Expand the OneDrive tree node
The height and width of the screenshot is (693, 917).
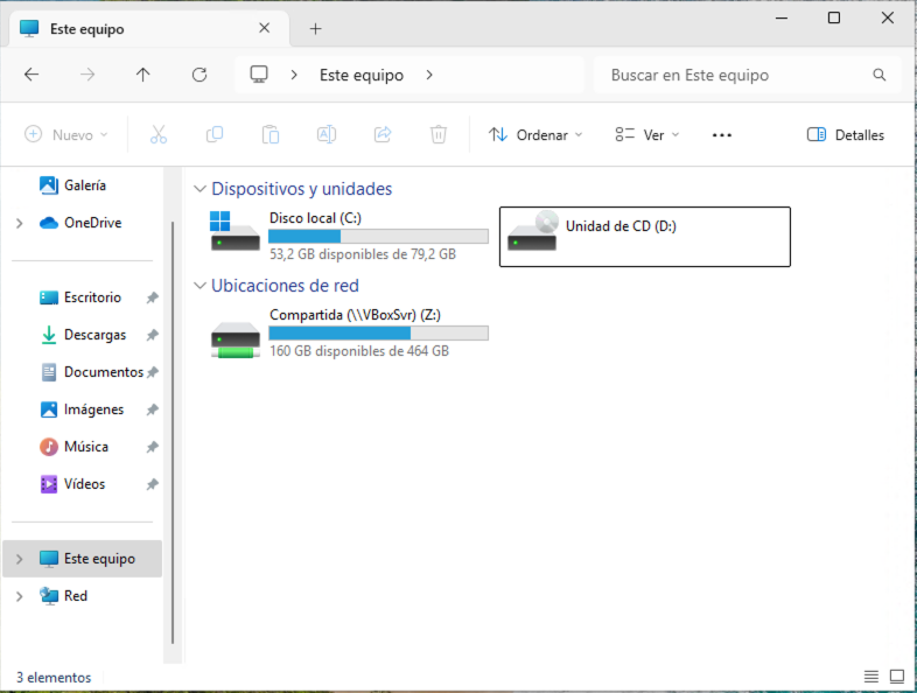(19, 223)
